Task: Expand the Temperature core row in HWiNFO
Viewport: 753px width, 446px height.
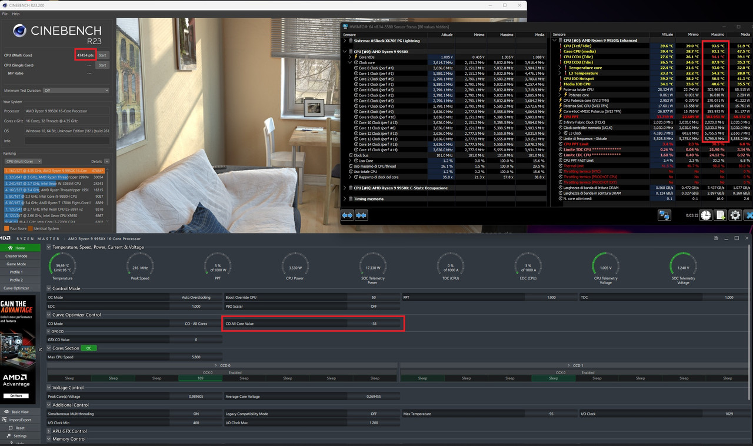Action: coord(559,68)
